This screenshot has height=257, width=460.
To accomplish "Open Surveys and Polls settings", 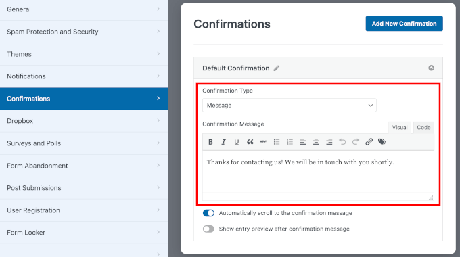I will (84, 143).
